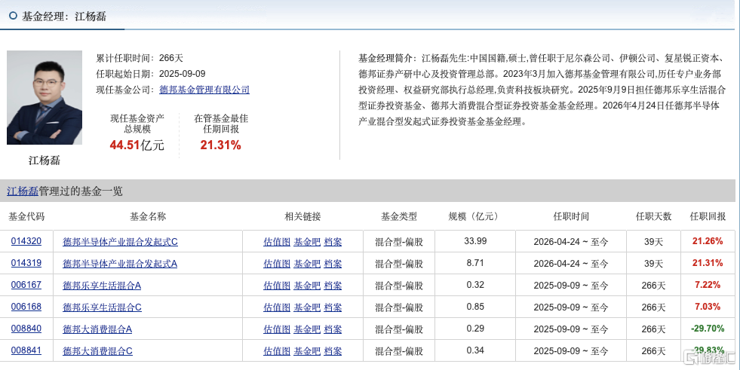This screenshot has width=740, height=370.
Task: Open fund code 014319
Action: [x=26, y=263]
